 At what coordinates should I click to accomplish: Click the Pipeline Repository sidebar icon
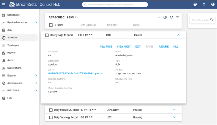click(4, 23)
